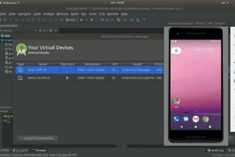Image resolution: width=235 pixels, height=157 pixels.
Task: Open the Android project view dropdown
Action: click(19, 31)
